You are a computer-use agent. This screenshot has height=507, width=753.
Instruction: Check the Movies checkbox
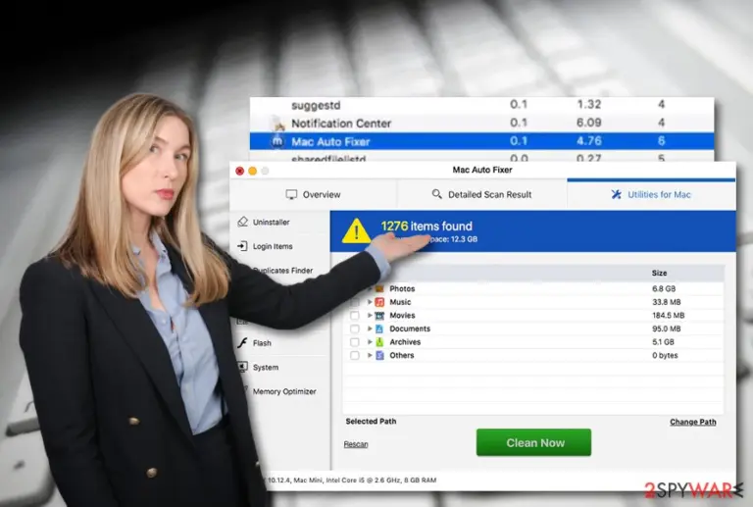(354, 316)
